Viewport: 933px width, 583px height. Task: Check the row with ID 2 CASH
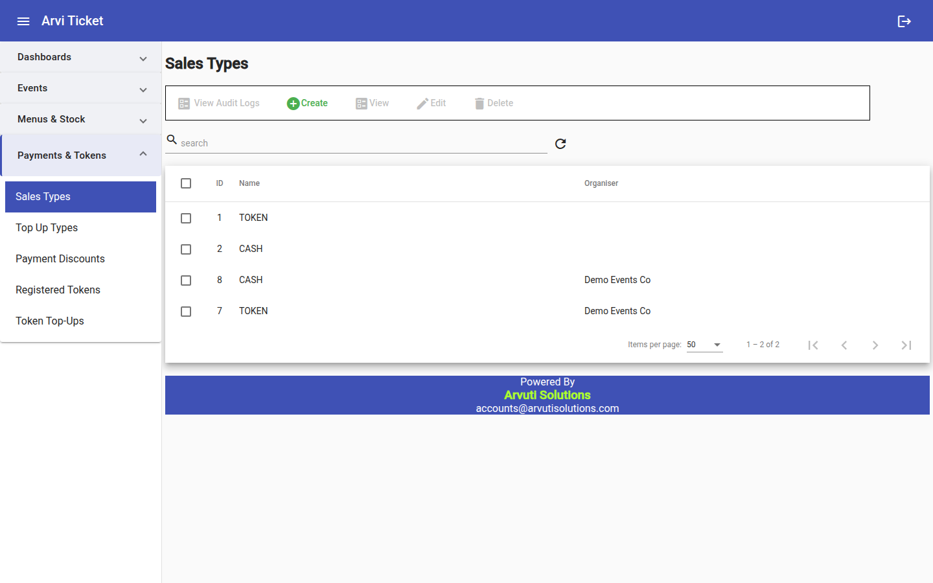point(186,249)
